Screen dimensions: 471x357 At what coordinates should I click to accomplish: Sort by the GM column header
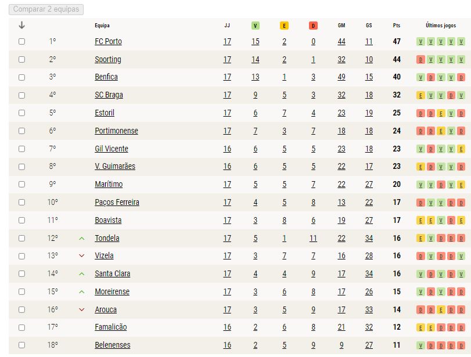coord(341,26)
